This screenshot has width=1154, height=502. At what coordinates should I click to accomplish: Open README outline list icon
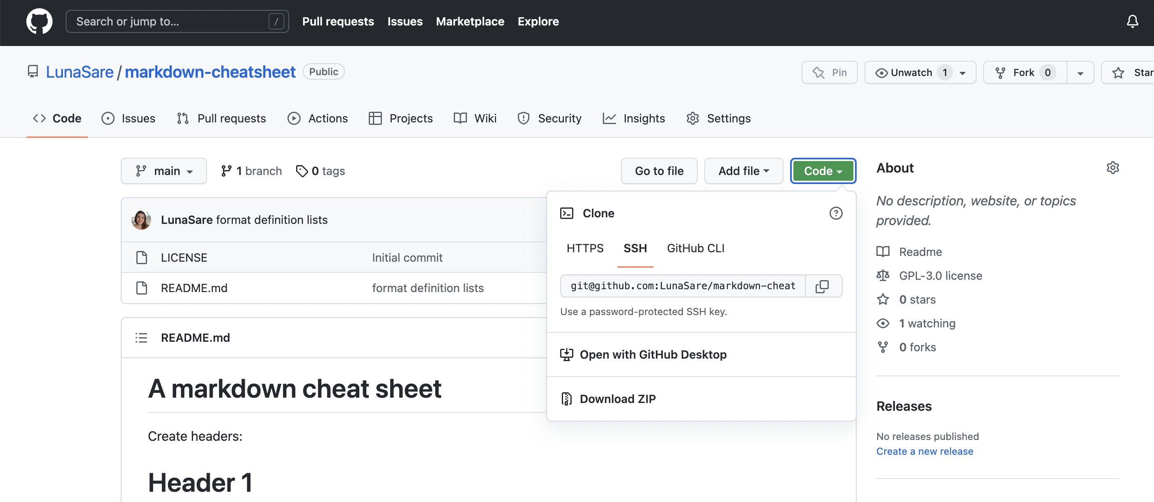141,338
